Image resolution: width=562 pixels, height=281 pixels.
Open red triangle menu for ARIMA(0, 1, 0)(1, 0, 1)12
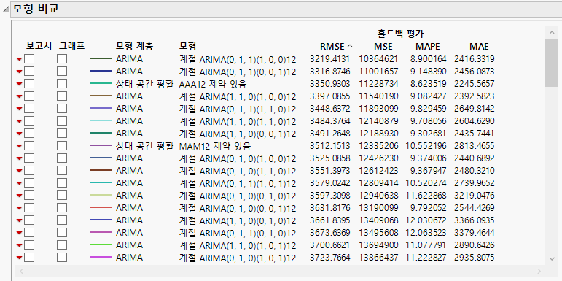(x=20, y=258)
